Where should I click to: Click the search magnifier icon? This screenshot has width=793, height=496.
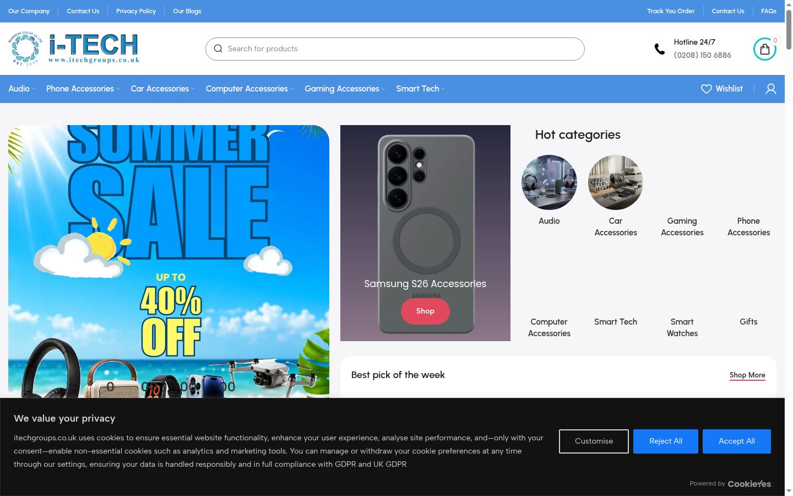point(218,48)
